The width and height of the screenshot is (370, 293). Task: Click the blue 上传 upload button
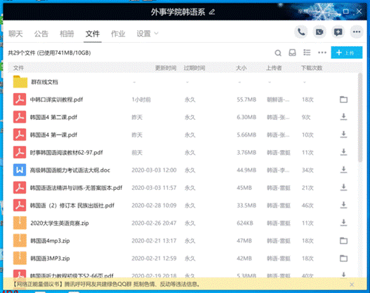click(x=346, y=53)
